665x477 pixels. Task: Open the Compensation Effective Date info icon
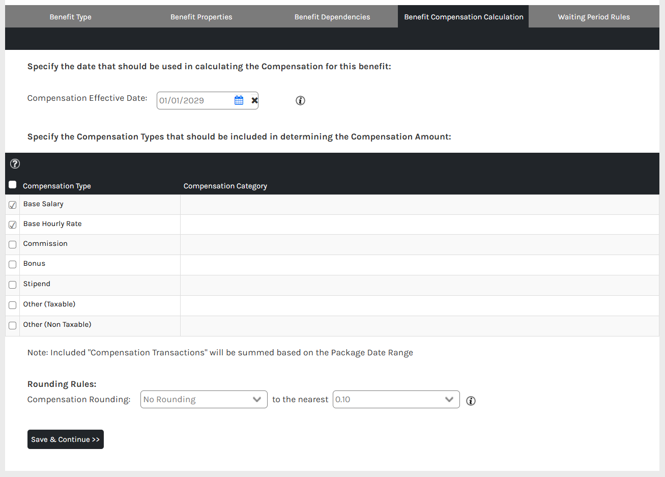tap(300, 100)
